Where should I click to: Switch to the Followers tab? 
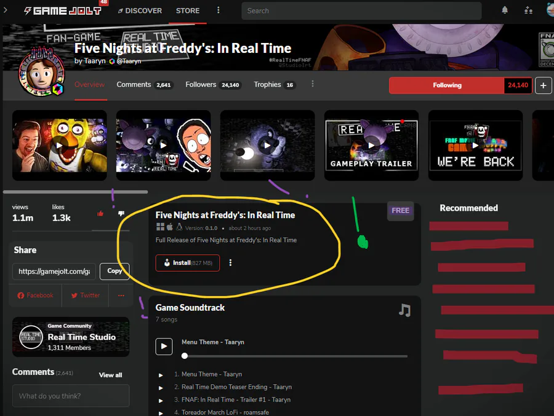coord(213,85)
